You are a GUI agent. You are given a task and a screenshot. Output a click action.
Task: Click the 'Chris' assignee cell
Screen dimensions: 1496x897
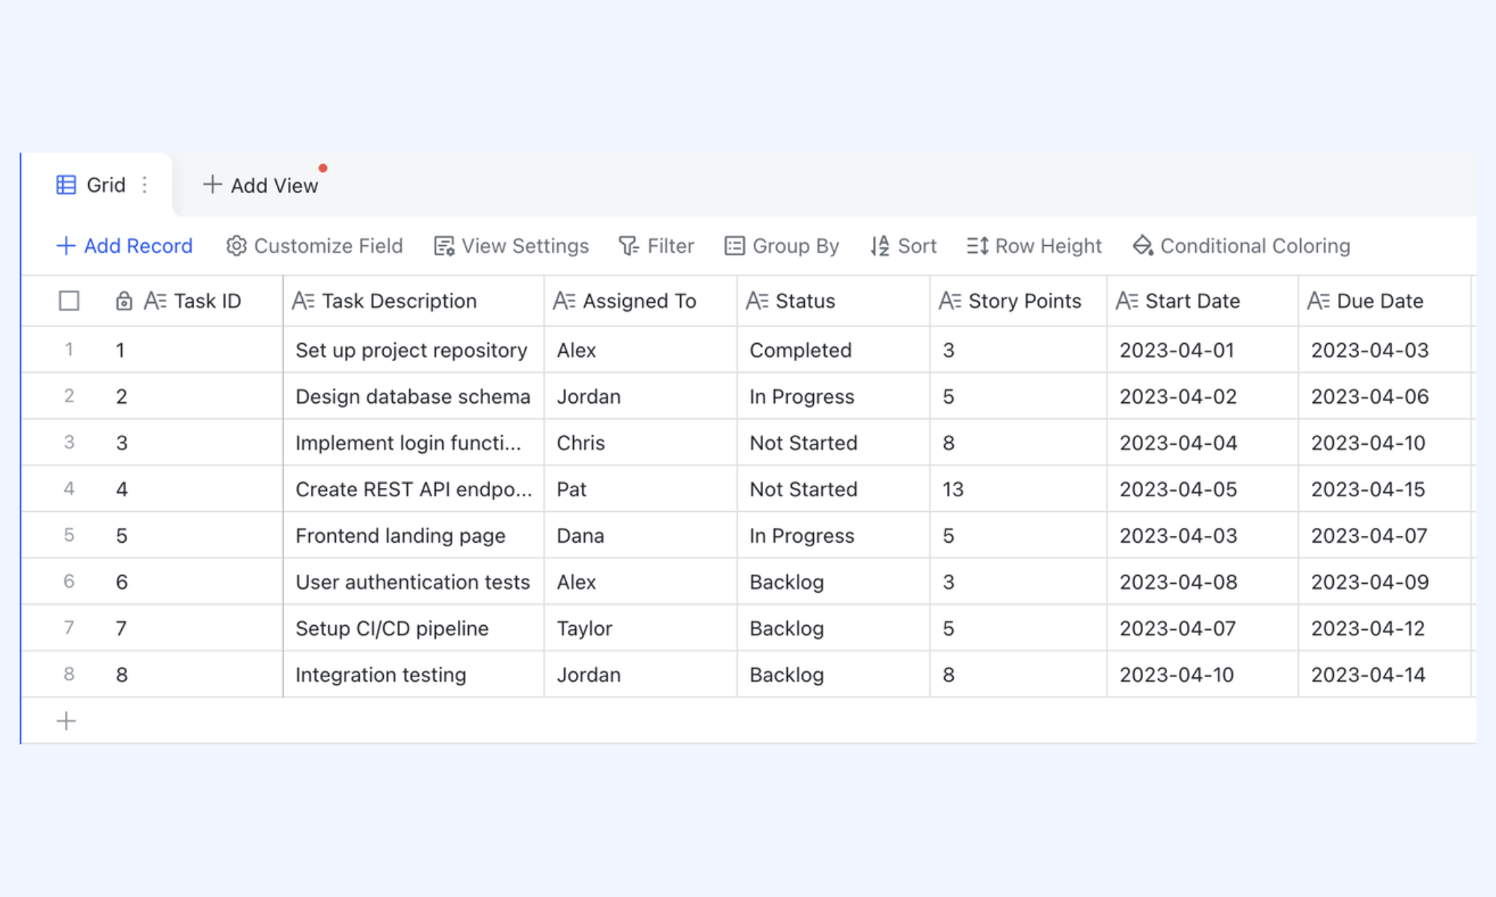640,443
